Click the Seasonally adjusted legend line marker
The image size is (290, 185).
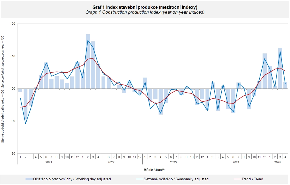coord(139,179)
